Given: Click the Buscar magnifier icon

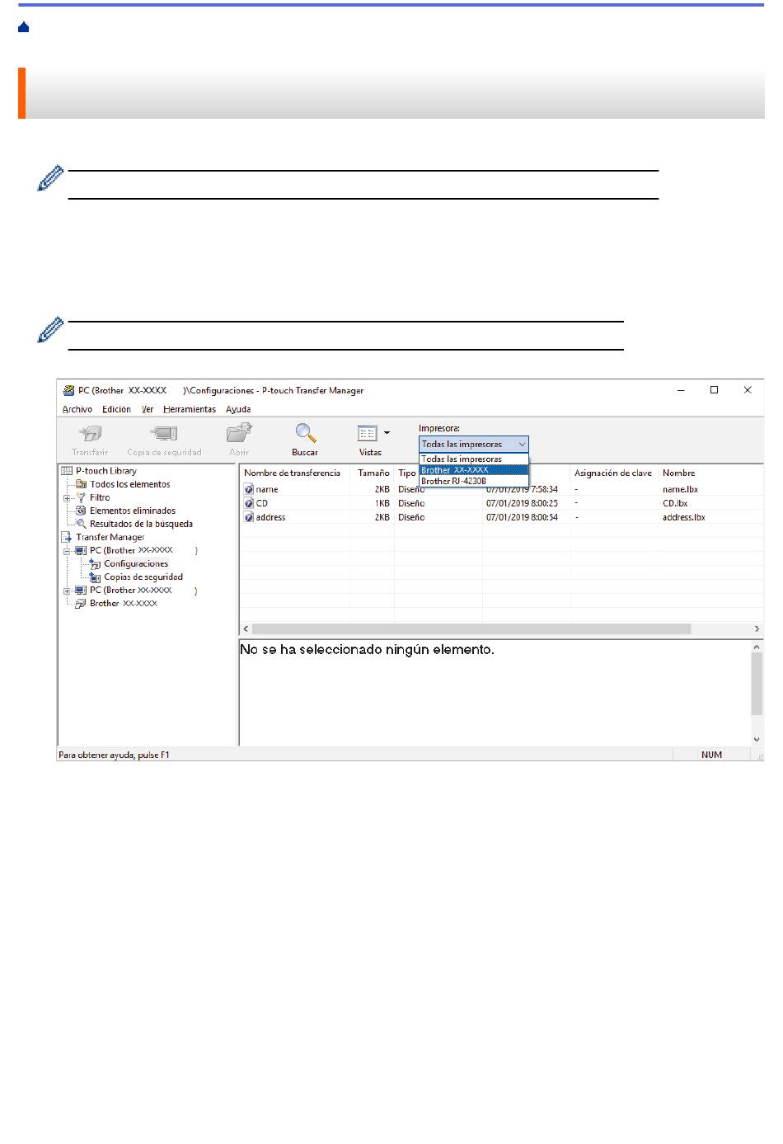Looking at the screenshot, I should 305,433.
